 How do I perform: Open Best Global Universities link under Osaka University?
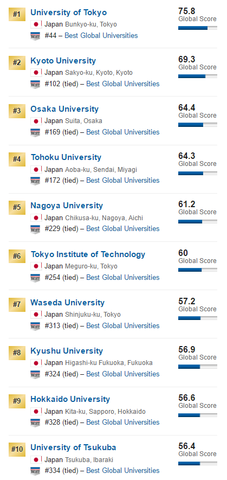coord(122,132)
